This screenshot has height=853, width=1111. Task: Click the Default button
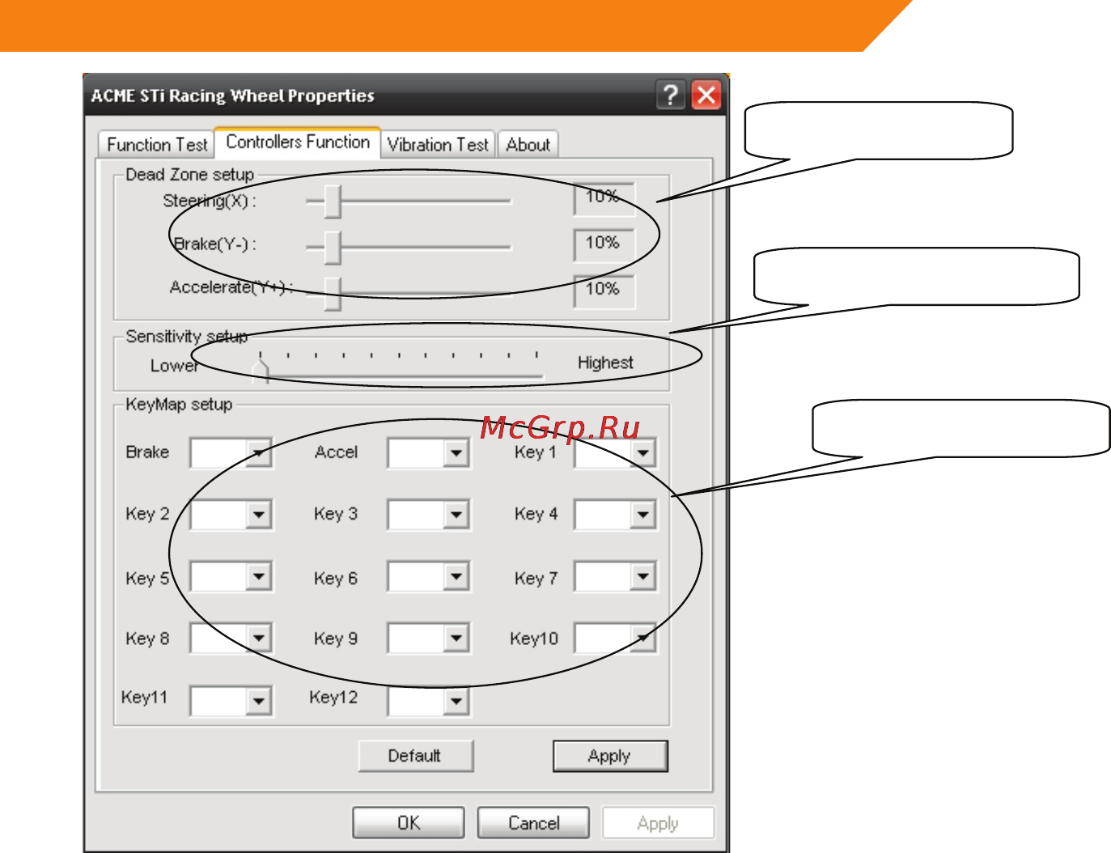click(415, 756)
